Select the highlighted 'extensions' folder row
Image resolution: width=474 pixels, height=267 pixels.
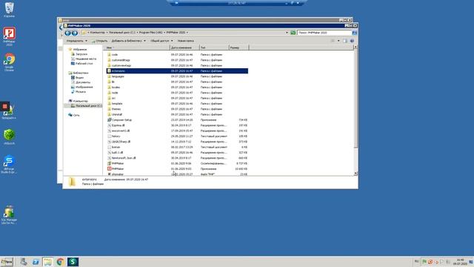coord(177,71)
